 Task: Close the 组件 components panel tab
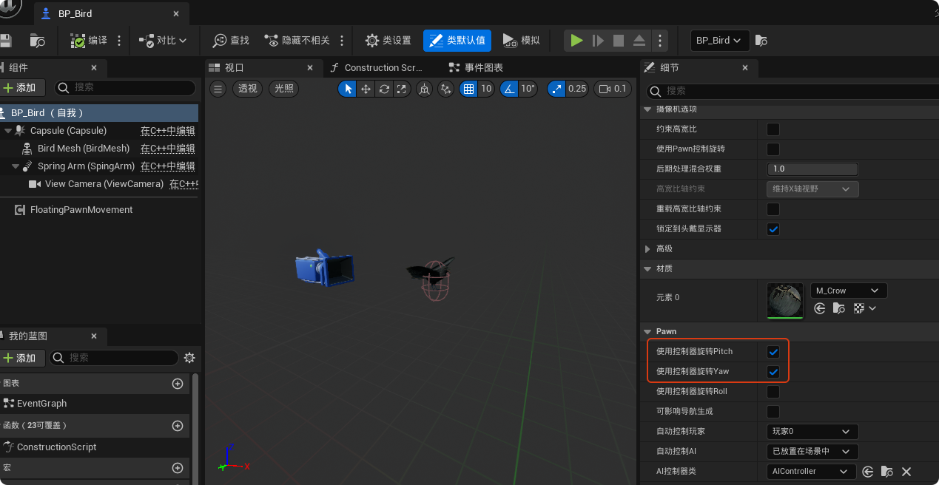tap(94, 67)
